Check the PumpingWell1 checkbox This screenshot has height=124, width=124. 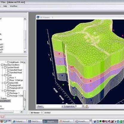tap(8, 85)
